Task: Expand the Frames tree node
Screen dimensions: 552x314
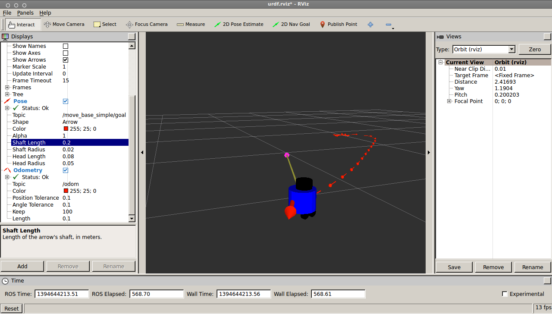Action: tap(7, 88)
